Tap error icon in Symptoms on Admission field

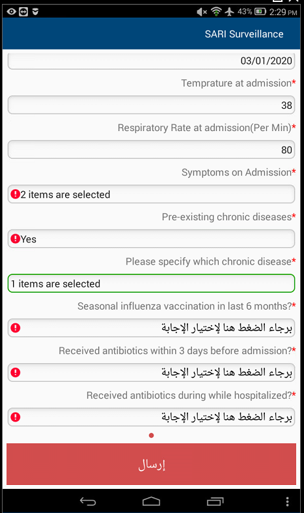coord(16,194)
